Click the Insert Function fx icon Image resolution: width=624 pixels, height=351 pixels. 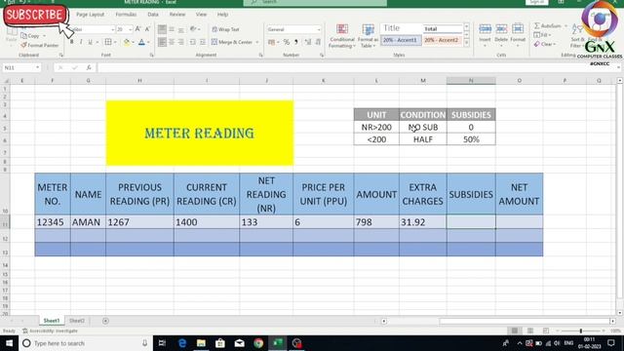pyautogui.click(x=89, y=67)
